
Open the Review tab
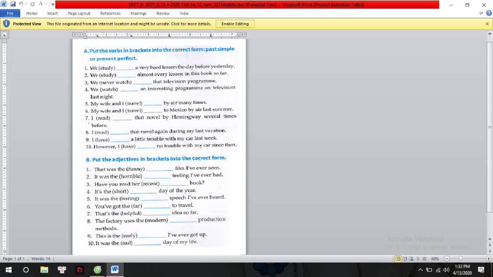click(x=163, y=13)
